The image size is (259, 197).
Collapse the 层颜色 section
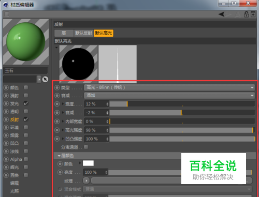point(59,156)
